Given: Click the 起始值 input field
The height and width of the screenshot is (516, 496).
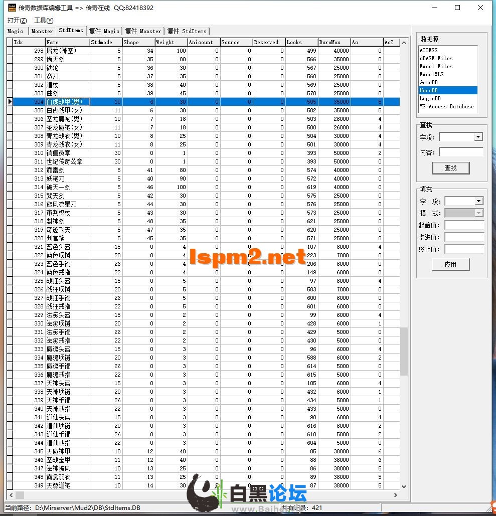Looking at the screenshot, I should coord(464,225).
